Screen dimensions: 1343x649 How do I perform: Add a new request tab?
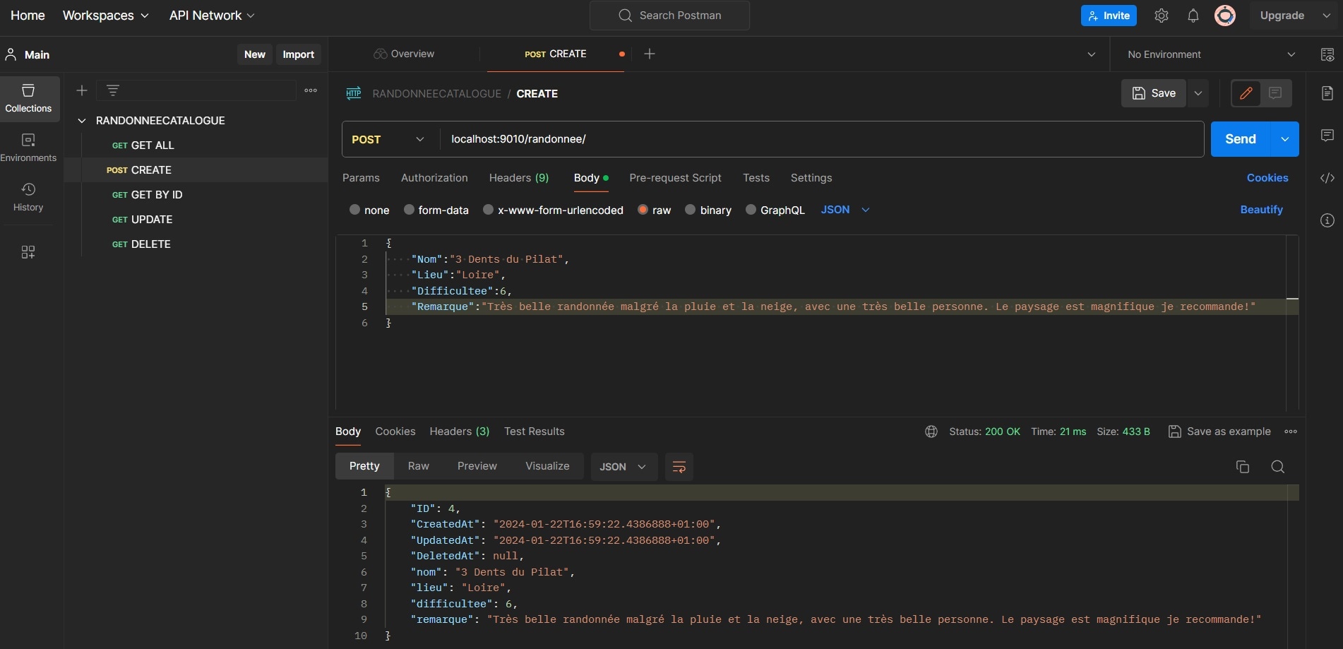650,54
